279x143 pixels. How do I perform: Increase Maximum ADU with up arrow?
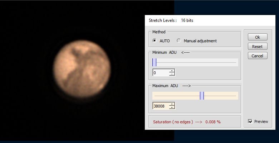[172, 104]
